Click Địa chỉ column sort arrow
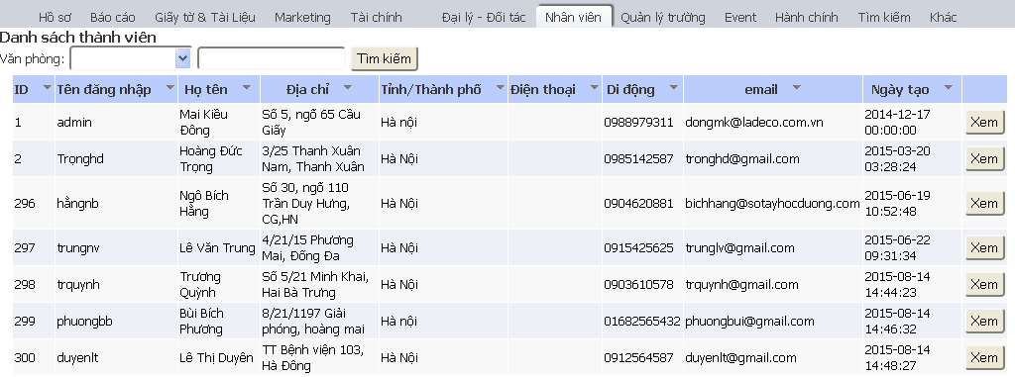The width and height of the screenshot is (1015, 377). (348, 87)
